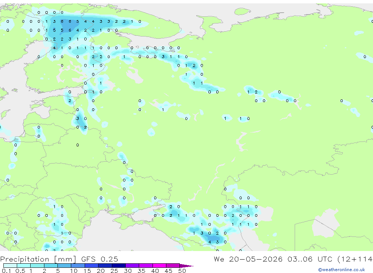Viewport: 373px width, 273px height.
Task: Click the '(12+114' forecast run text
Action: point(355,259)
